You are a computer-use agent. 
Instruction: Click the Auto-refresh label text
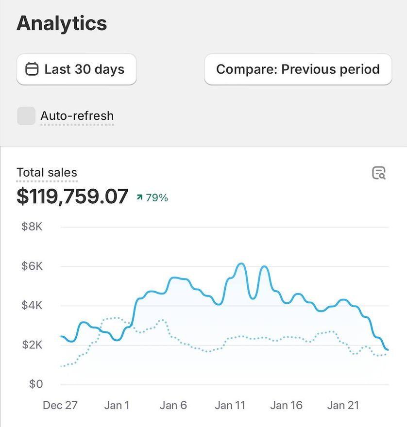[x=77, y=116]
